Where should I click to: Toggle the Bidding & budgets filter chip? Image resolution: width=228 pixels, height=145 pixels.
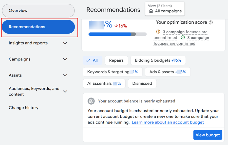click(158, 60)
